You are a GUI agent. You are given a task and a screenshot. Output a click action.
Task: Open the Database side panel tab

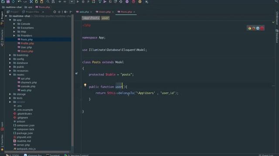(277, 36)
